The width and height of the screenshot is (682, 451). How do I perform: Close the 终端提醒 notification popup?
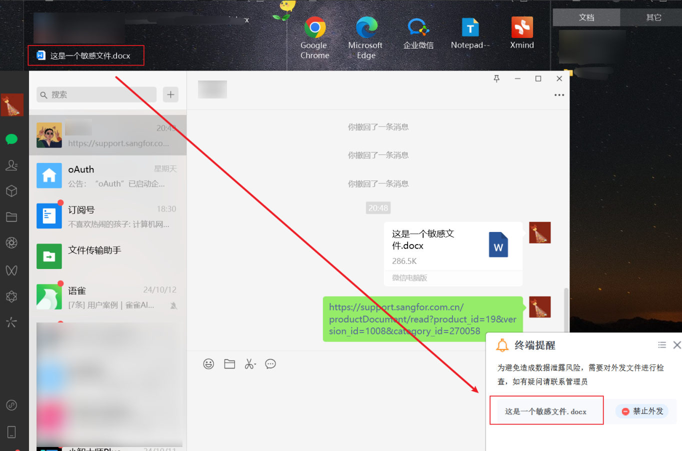click(677, 345)
